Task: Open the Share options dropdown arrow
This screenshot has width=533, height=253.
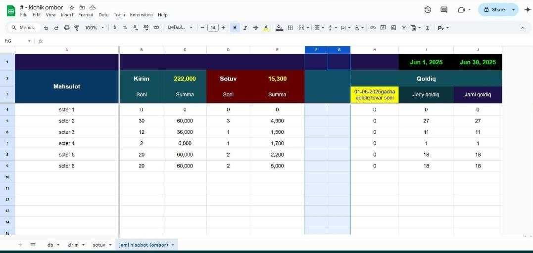Action: [513, 10]
